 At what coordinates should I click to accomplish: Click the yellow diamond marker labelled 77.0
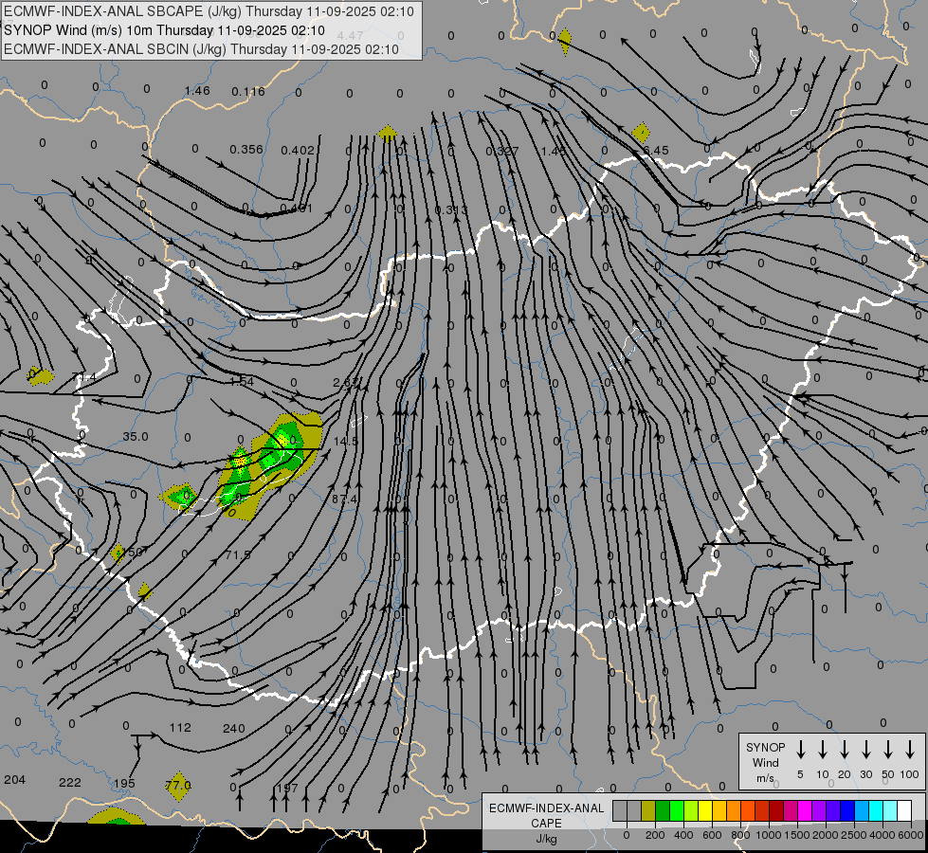click(x=178, y=786)
